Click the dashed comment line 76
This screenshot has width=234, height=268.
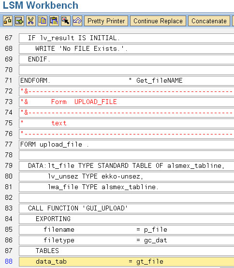tap(126, 134)
